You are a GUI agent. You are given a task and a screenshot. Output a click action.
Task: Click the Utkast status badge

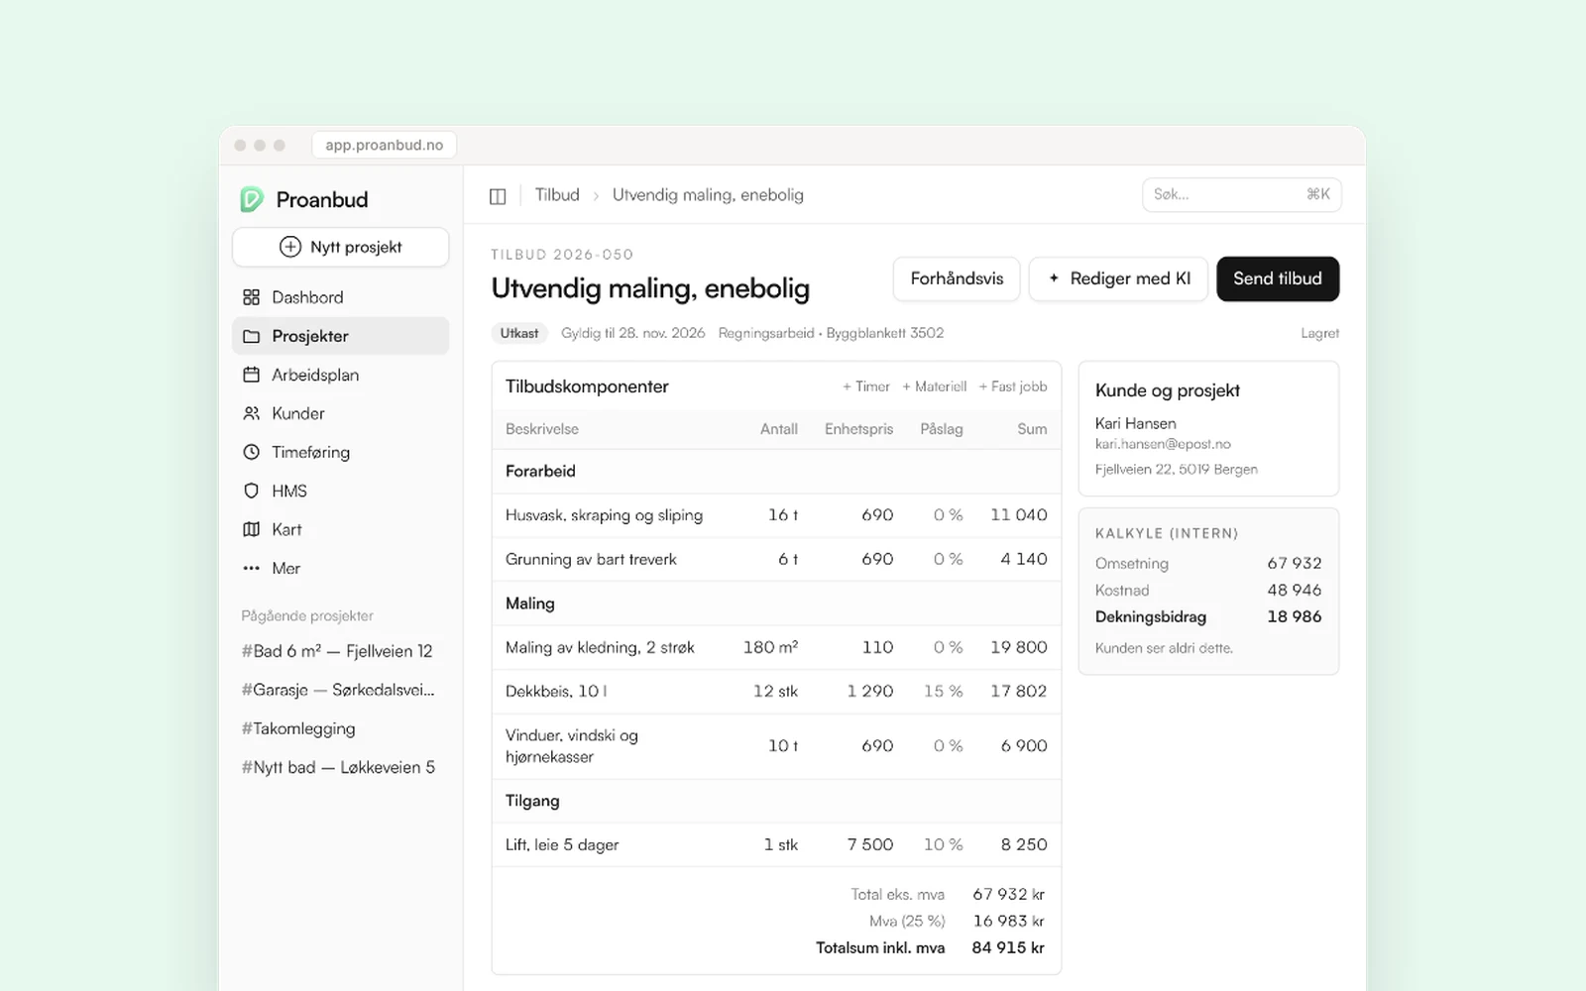pyautogui.click(x=519, y=333)
